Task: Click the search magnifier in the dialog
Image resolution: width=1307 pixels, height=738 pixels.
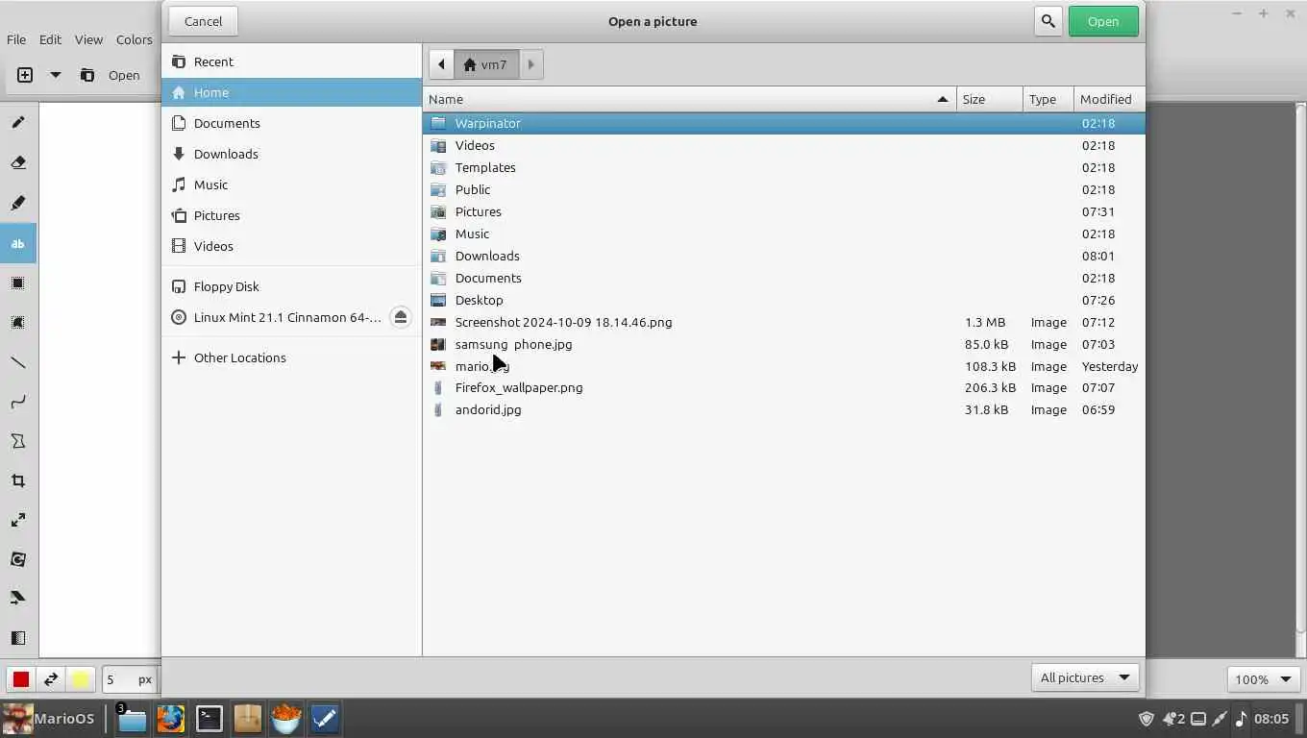Action: (x=1048, y=21)
